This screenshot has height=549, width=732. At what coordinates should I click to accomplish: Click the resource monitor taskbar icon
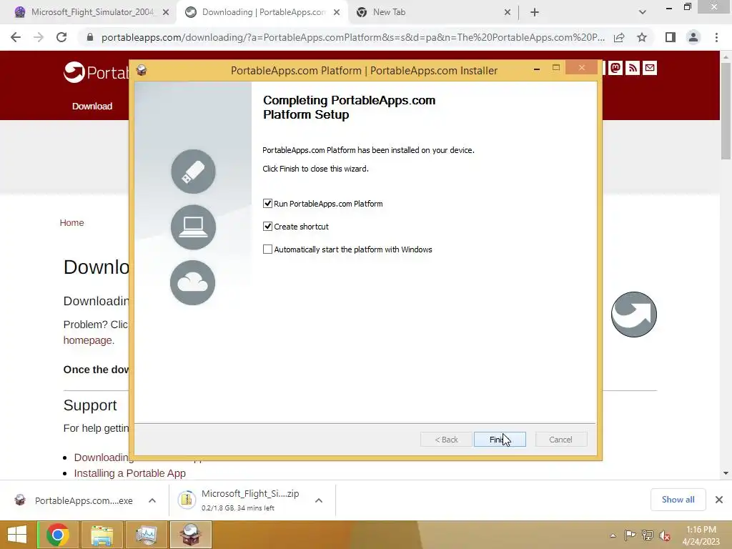(146, 535)
